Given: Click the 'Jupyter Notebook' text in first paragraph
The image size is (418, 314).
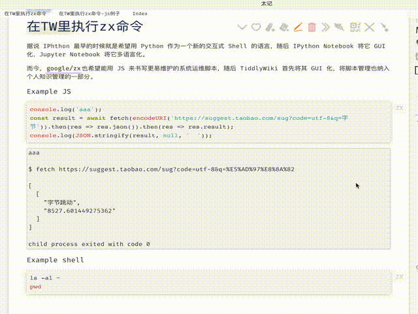Looking at the screenshot, I should [x=70, y=54].
